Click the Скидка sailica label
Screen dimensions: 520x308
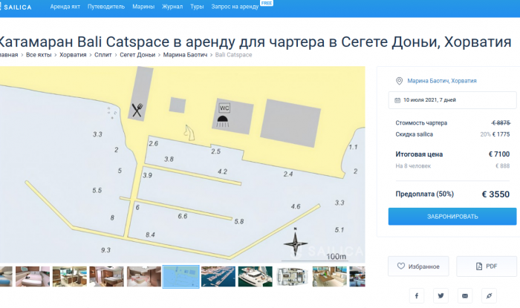point(415,134)
